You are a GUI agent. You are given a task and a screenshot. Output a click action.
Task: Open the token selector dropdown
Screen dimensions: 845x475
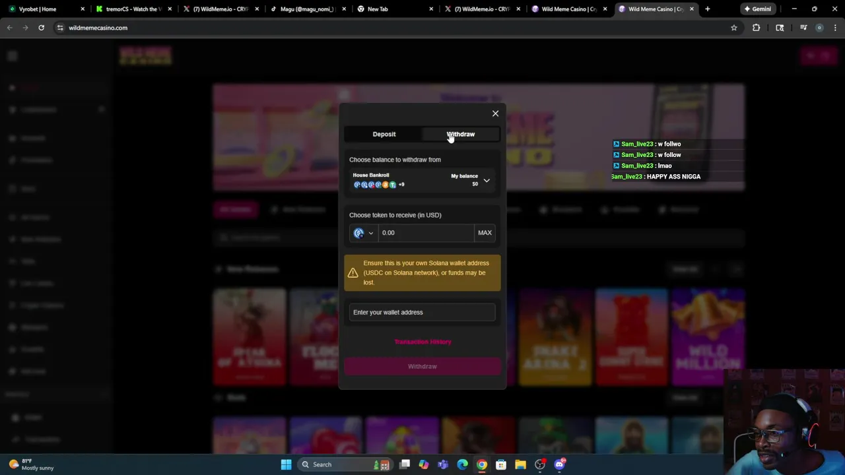tap(364, 233)
